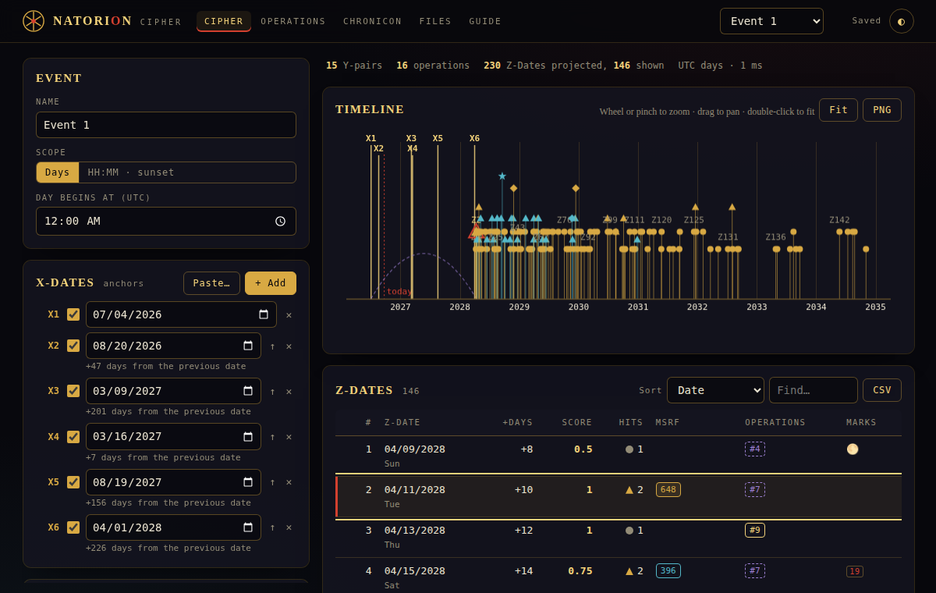Select the 04/13/2028 Z-date row
The image size is (936, 593).
tap(619, 537)
